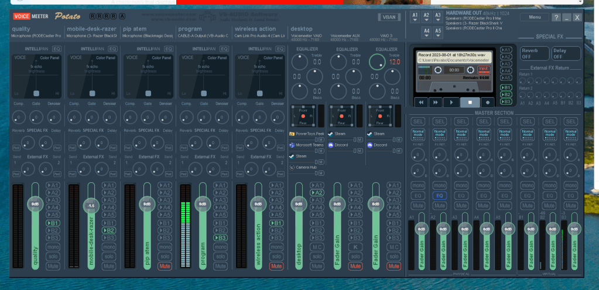599x290 pixels.
Task: Click the wireless action strip name label
Action: 255,29
